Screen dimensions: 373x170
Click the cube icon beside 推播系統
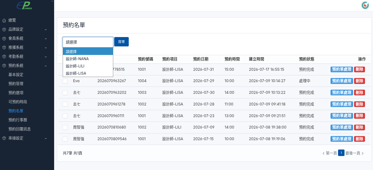click(4, 48)
